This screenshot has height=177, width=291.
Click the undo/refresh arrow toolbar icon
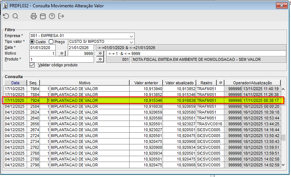coord(6,16)
